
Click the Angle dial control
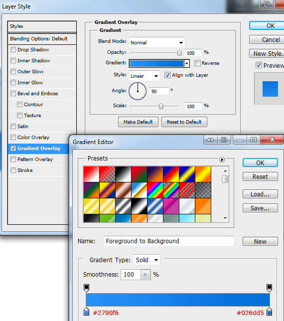pyautogui.click(x=138, y=91)
